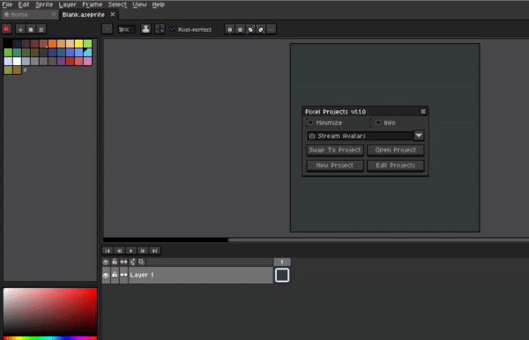Click the palette presets icon
Image resolution: width=529 pixels, height=340 pixels.
31,29
